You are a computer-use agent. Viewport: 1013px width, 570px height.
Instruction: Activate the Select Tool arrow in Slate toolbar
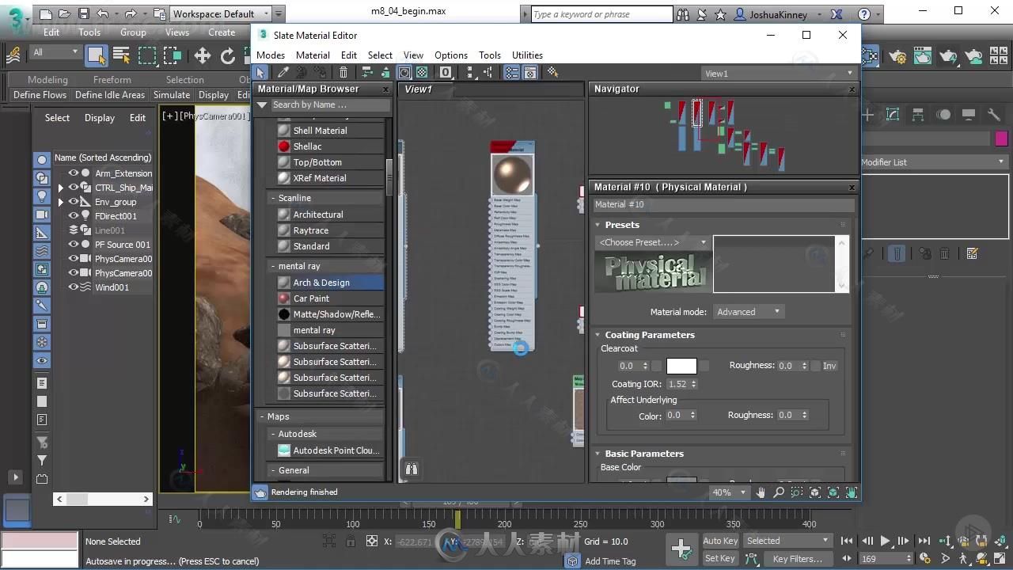coord(260,72)
